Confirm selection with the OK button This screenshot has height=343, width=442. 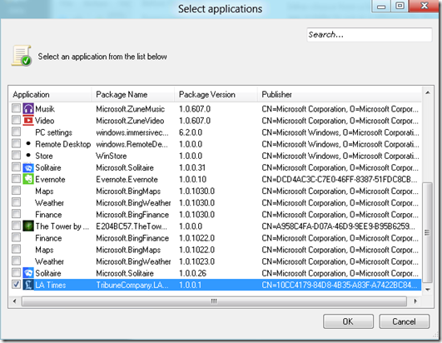(348, 321)
